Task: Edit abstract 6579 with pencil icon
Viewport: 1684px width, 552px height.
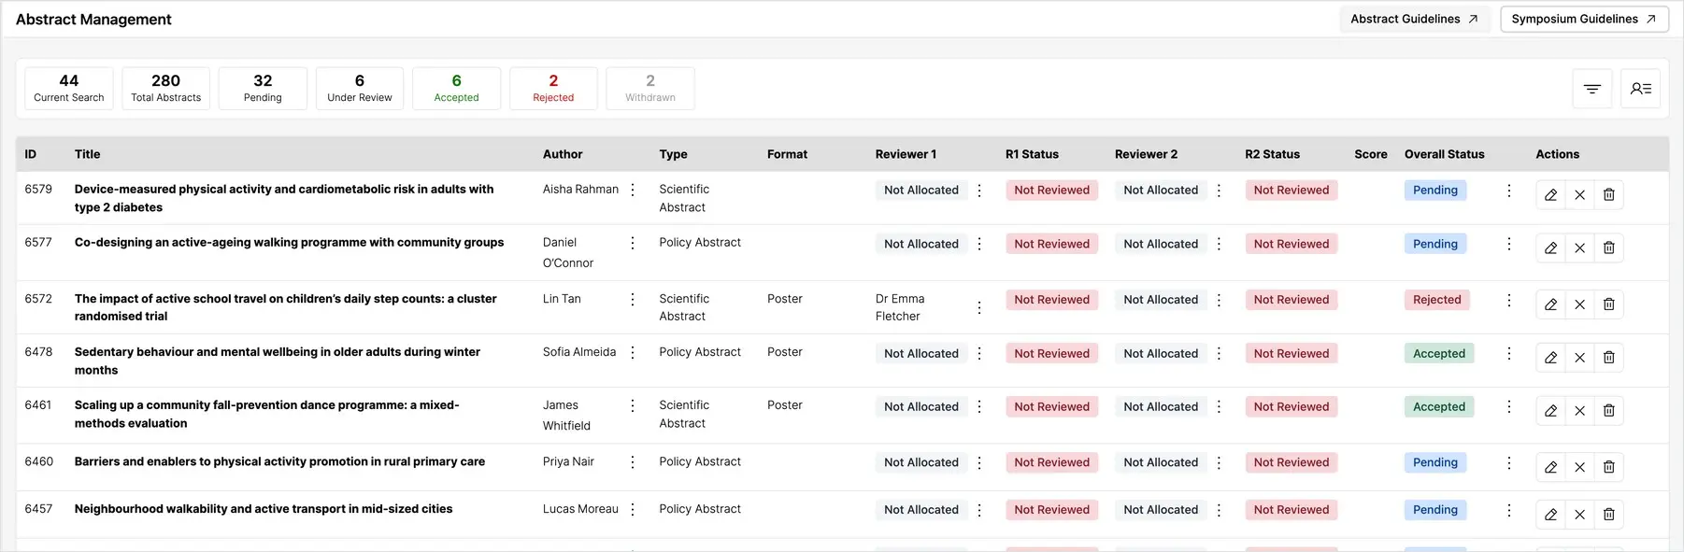Action: (x=1550, y=194)
